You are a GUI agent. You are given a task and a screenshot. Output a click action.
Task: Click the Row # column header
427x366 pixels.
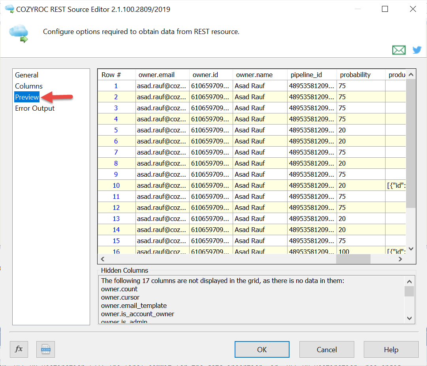(x=117, y=75)
